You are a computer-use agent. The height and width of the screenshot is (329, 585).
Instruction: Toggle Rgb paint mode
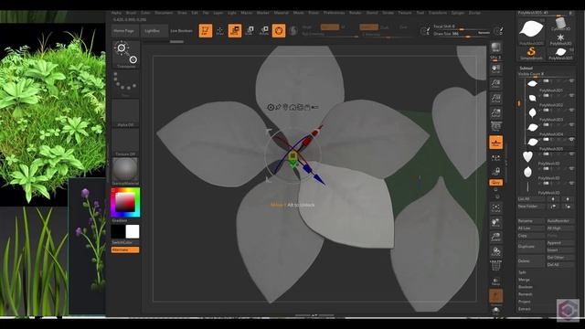329,27
